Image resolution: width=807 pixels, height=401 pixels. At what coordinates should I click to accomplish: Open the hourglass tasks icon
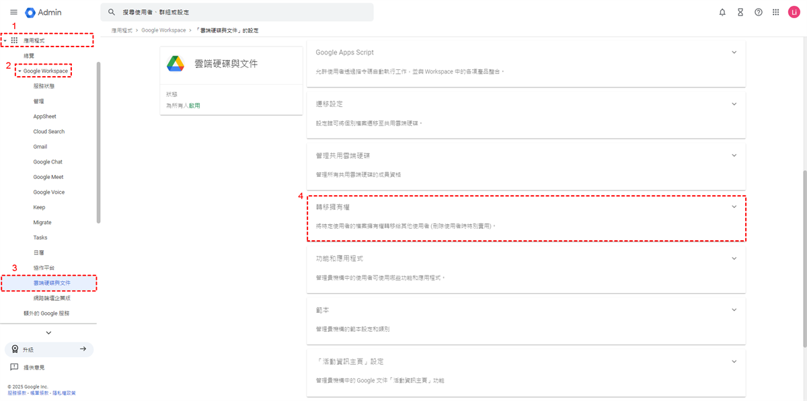740,12
